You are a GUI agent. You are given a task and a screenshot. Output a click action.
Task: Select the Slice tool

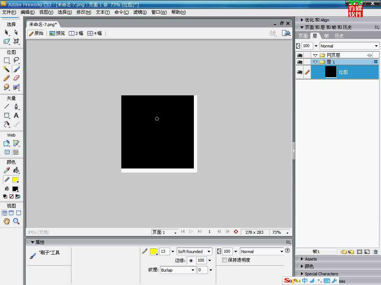(16, 143)
